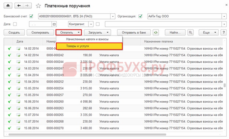Click the Создать button
This screenshot has height=139, width=229.
click(x=14, y=33)
